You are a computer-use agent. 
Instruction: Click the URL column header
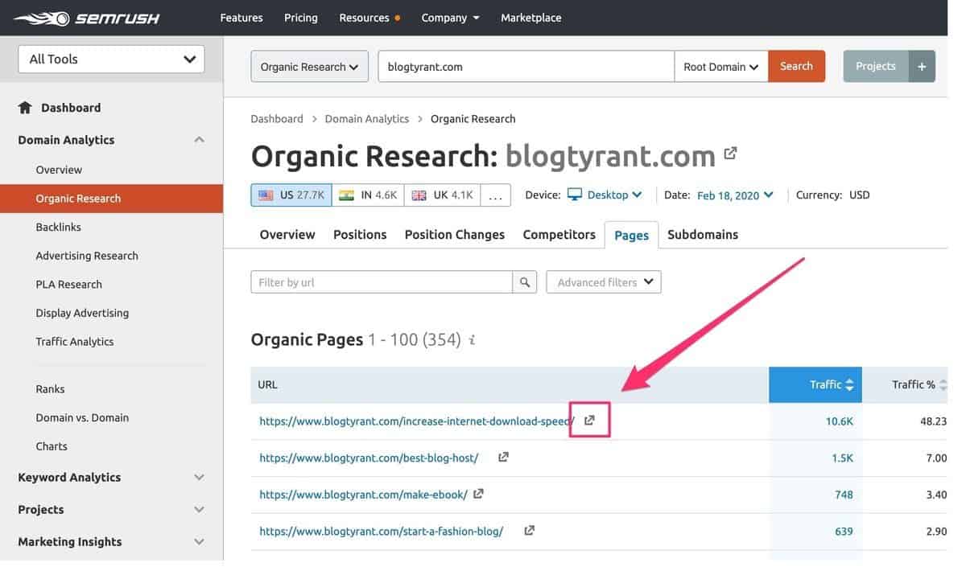(267, 385)
